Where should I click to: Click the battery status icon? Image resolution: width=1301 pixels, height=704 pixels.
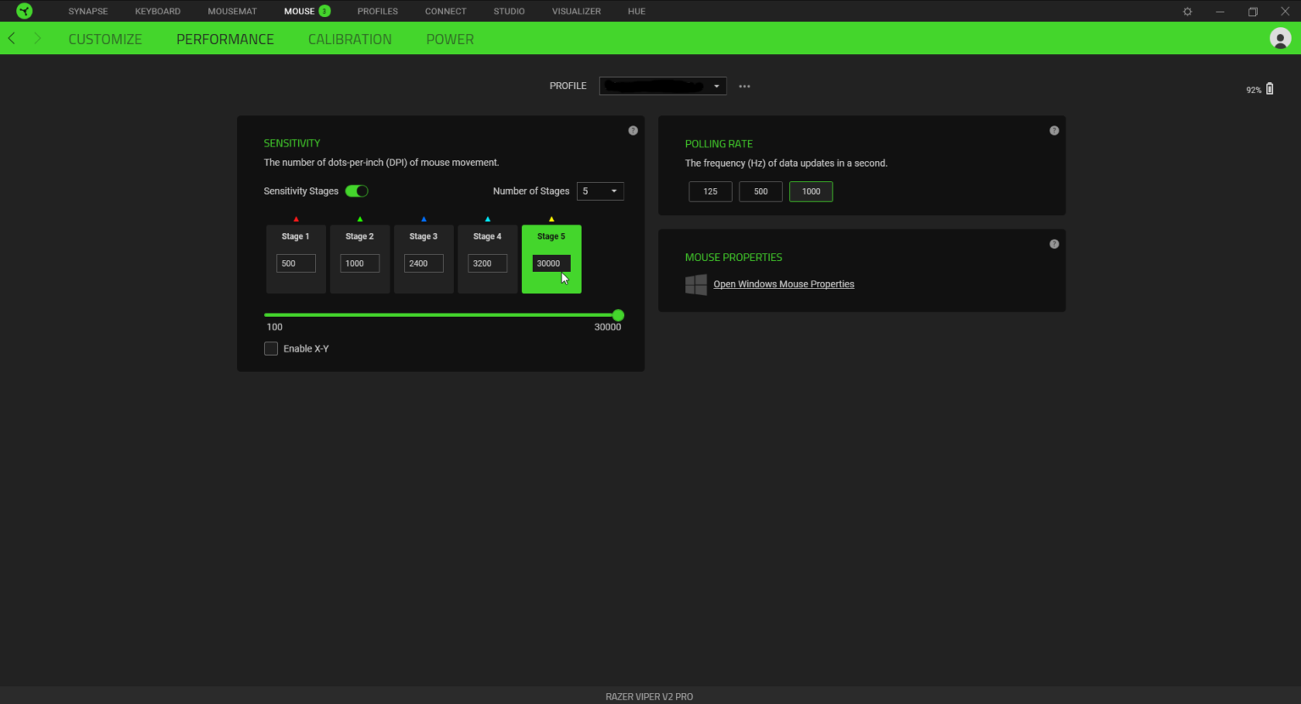tap(1269, 89)
